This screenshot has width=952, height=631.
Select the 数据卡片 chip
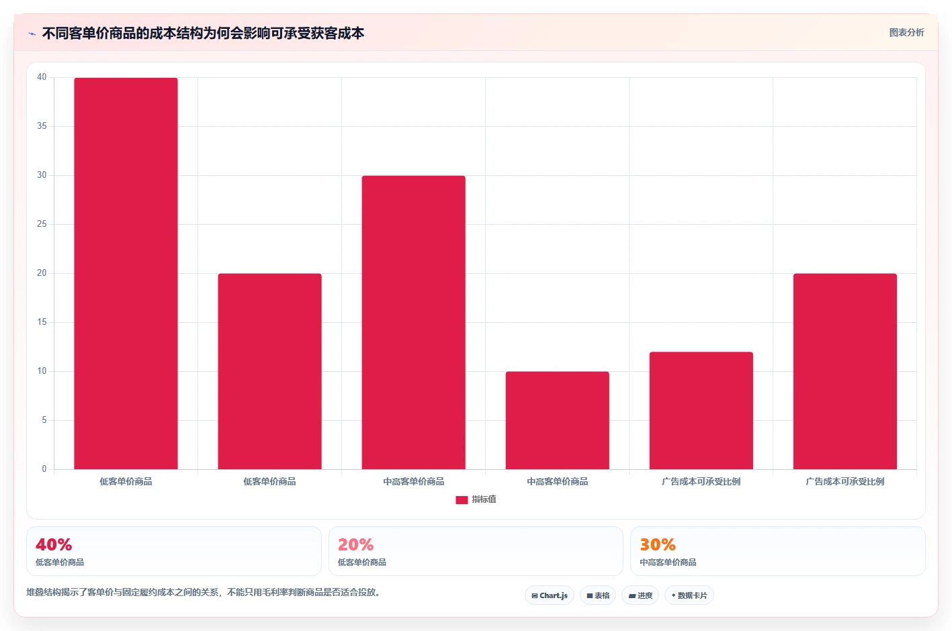(x=689, y=595)
